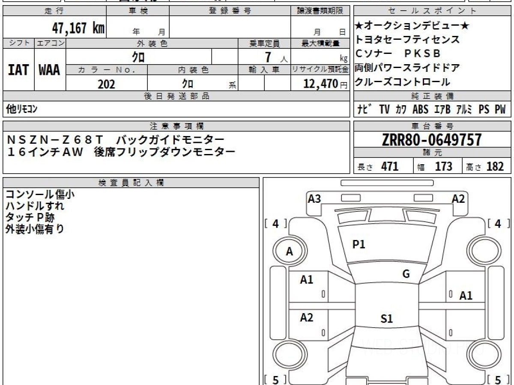514x385 pixels.
Task: Select the タッチP跡 inspector note
Action: pos(30,218)
